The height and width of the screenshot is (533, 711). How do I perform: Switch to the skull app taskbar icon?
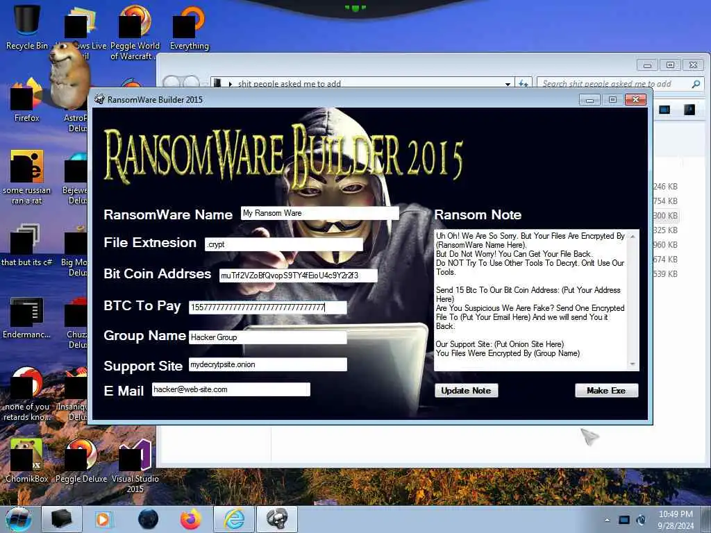tap(277, 519)
